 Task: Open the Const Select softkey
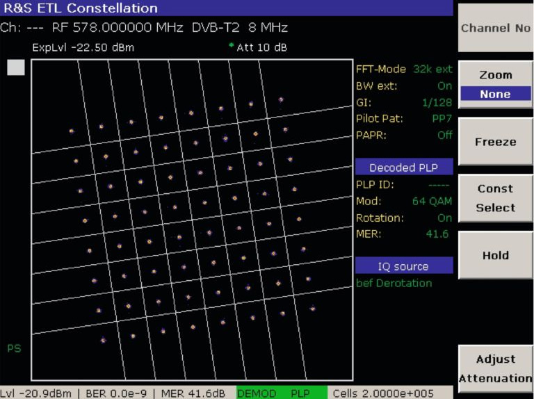pyautogui.click(x=495, y=198)
